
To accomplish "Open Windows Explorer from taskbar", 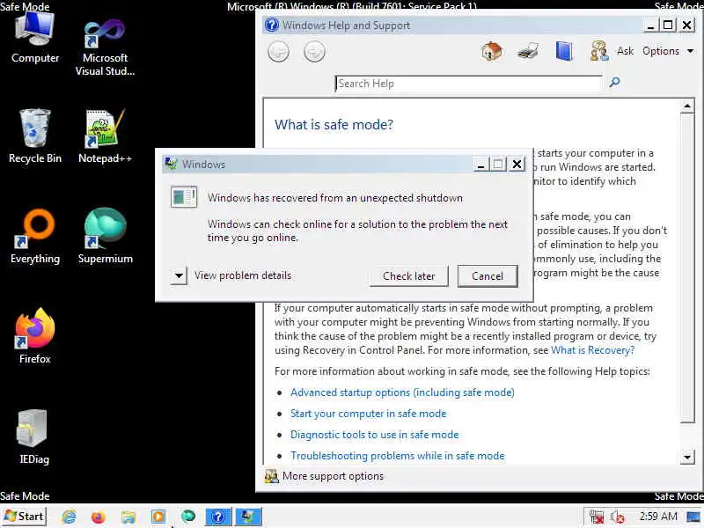I will click(x=128, y=517).
